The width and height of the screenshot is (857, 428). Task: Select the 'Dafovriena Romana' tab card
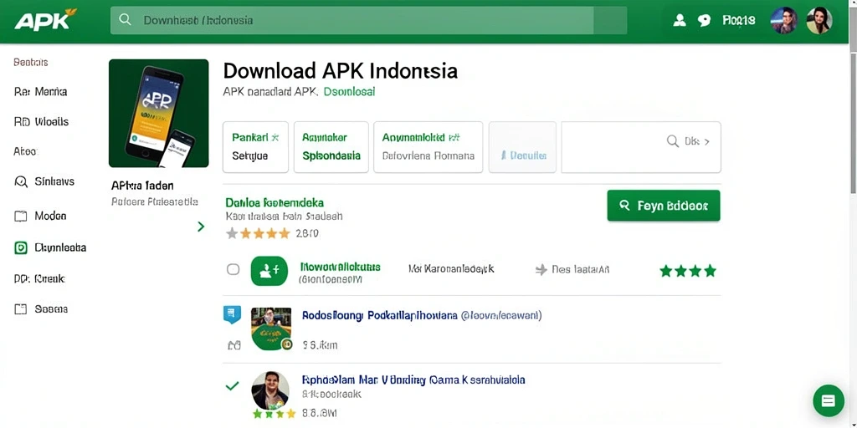click(428, 147)
